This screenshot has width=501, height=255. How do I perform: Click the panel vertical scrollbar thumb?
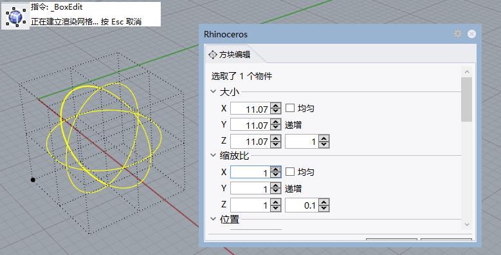click(467, 100)
